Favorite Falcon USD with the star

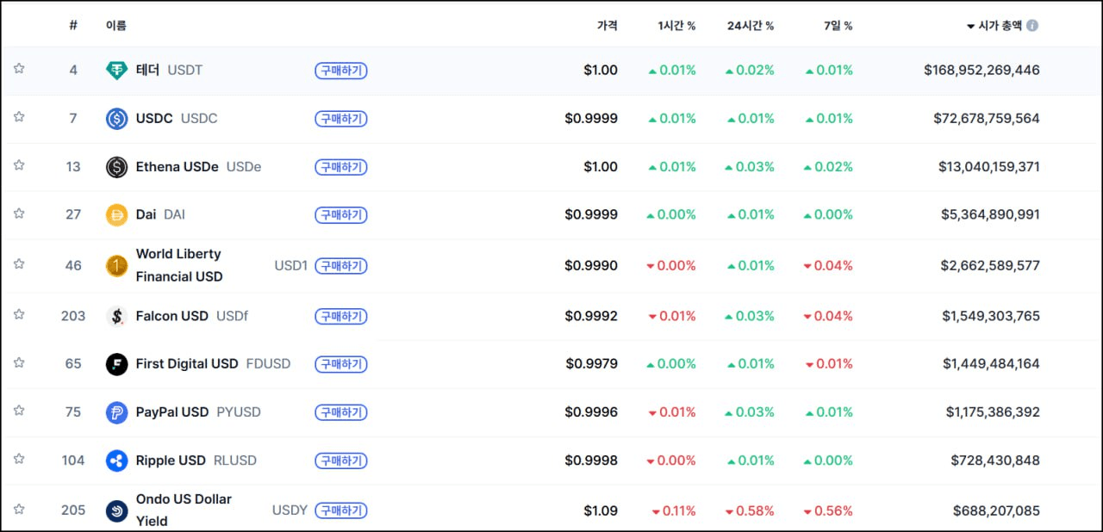tap(19, 314)
